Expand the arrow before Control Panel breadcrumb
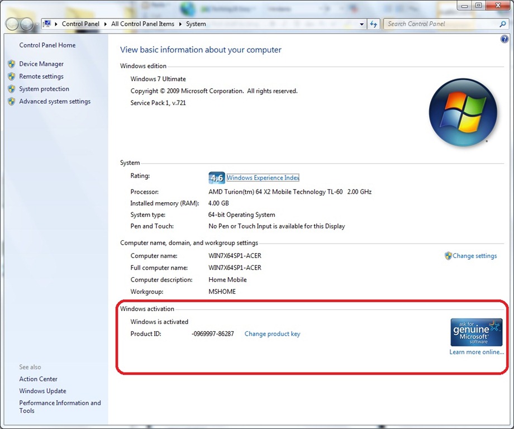Screen dimensions: 514x429 point(56,24)
